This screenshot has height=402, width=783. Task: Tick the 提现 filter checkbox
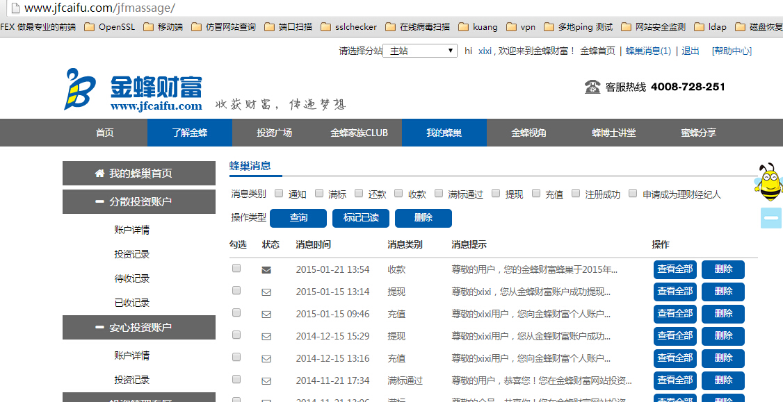coord(496,193)
